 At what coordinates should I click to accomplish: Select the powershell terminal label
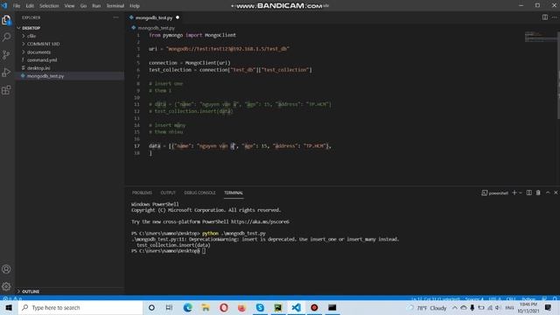point(494,192)
